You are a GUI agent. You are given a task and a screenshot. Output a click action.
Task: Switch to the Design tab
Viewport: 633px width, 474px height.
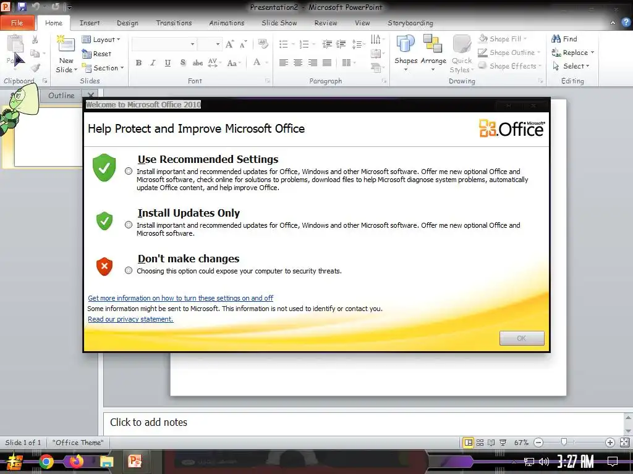tap(127, 23)
